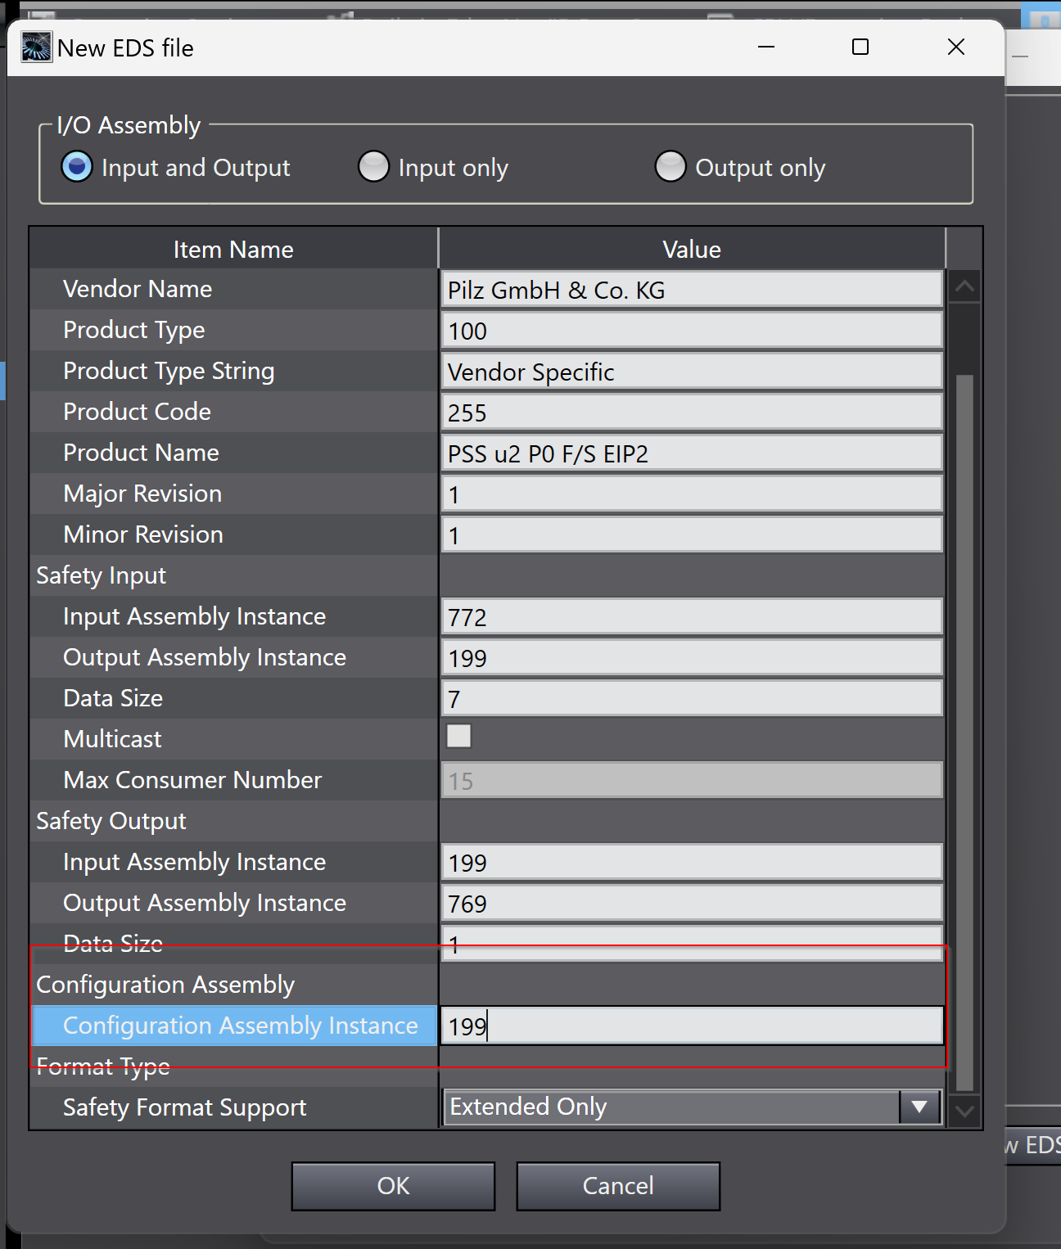Select the Minor Revision row label
1061x1249 pixels.
143,534
